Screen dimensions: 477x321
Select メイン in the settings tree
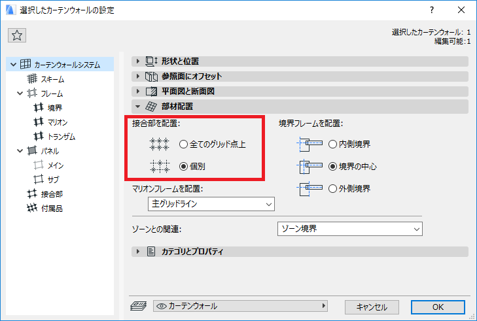point(56,165)
